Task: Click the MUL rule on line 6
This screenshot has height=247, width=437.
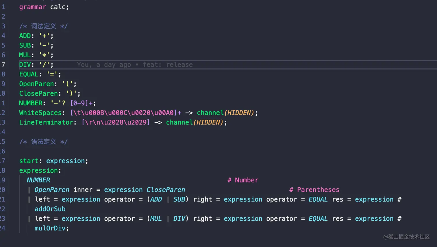Action: click(x=25, y=55)
